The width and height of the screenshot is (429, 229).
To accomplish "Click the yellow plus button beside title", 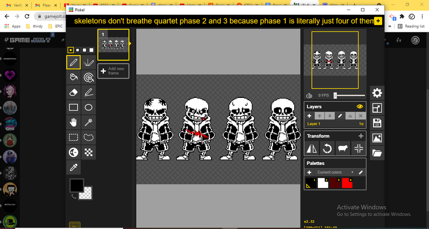I will [x=378, y=21].
